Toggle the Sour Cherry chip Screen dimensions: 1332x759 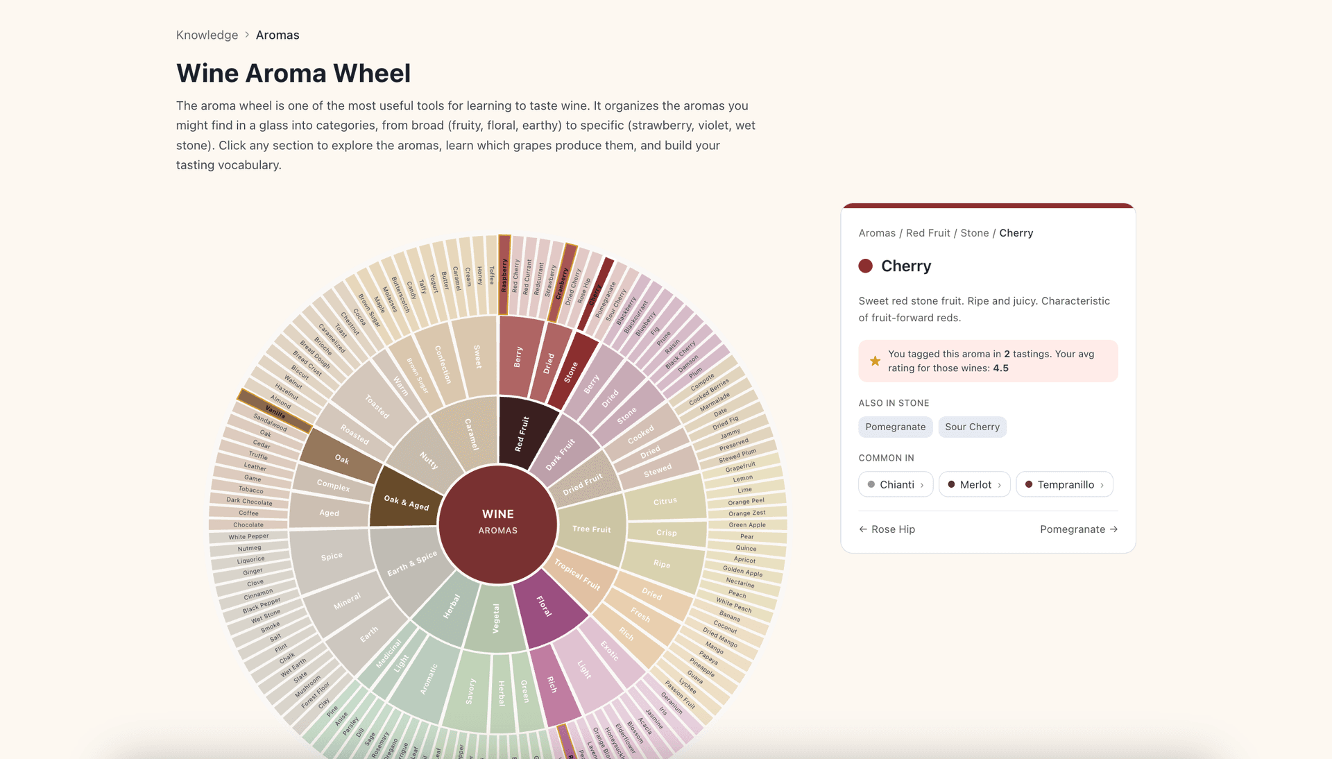(972, 427)
